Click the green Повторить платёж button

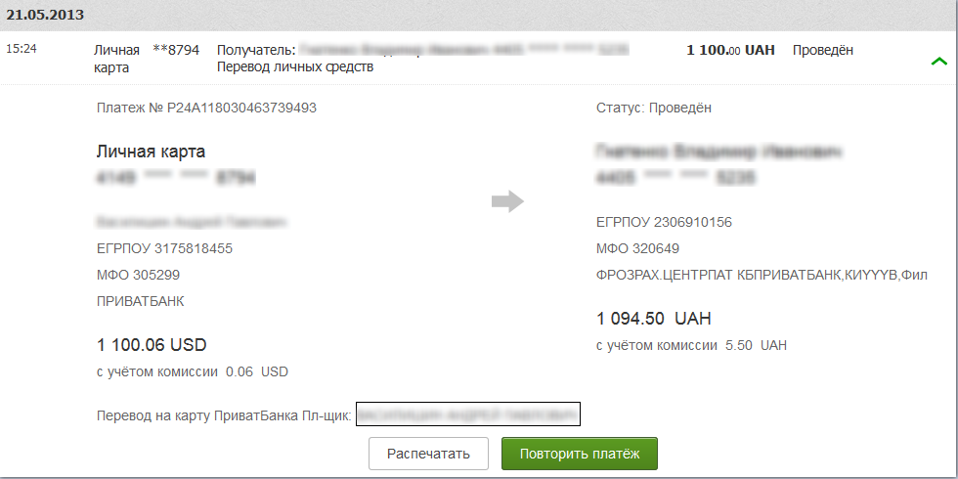pyautogui.click(x=579, y=454)
